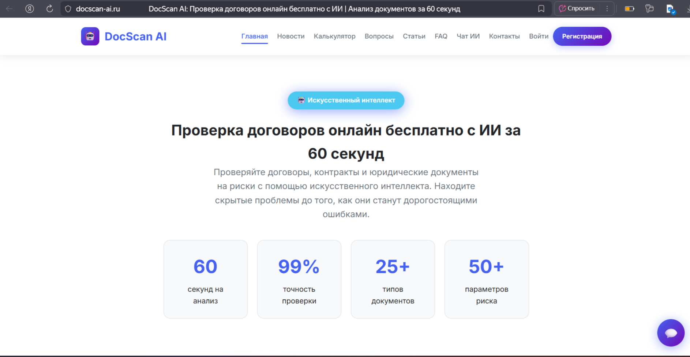Click the heading Проверка договоров онлайн бесплатно
Viewport: 690px width, 357px height.
click(x=346, y=142)
